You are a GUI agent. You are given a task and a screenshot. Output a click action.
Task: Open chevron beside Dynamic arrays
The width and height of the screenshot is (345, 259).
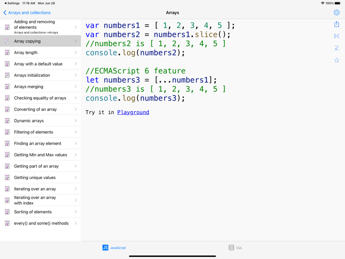tap(76, 121)
